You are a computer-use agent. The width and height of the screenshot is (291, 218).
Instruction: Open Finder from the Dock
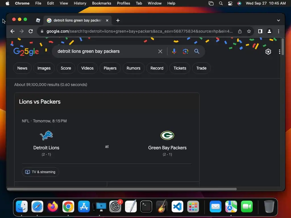tap(22, 206)
